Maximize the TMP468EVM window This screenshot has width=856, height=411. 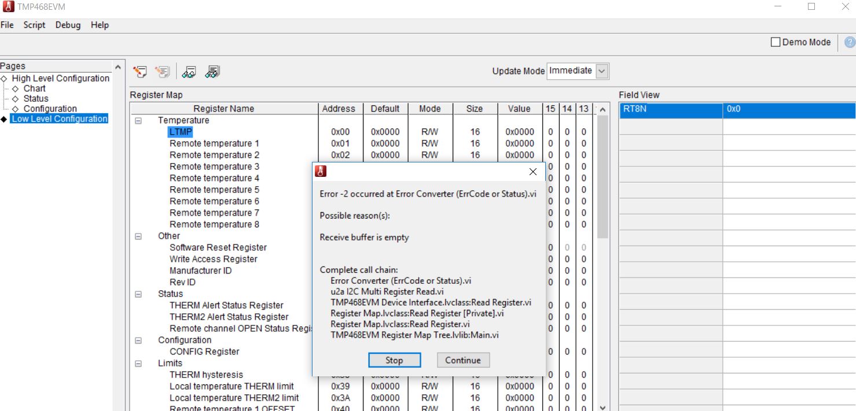coord(811,7)
